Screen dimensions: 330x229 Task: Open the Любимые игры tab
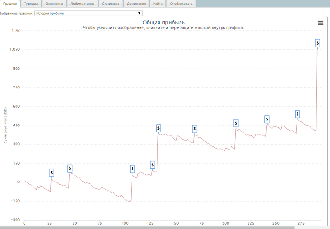82,4
